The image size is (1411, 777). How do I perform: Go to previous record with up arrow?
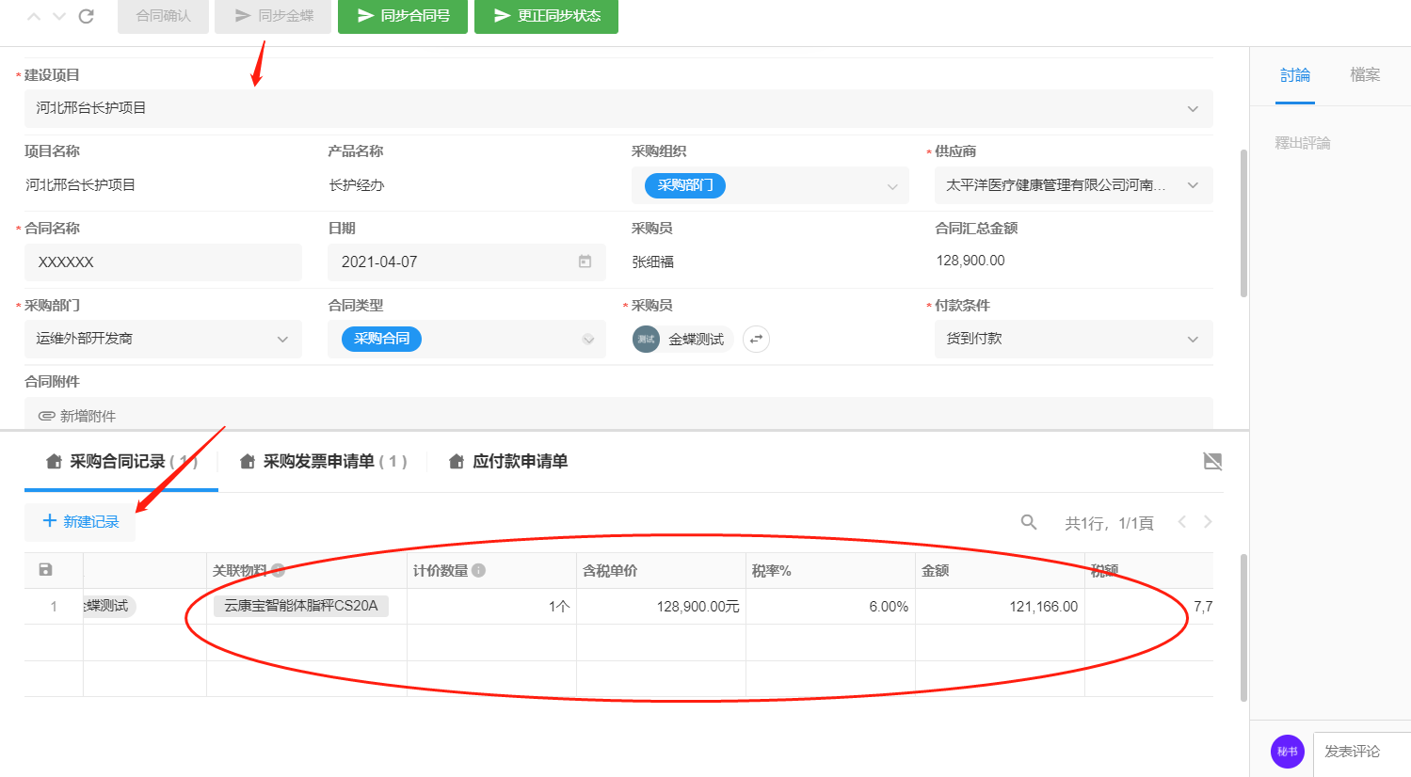pos(34,16)
